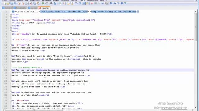Screen dimensions: 199x111
Task: Switch to the index.html tab
Action: tap(44, 8)
